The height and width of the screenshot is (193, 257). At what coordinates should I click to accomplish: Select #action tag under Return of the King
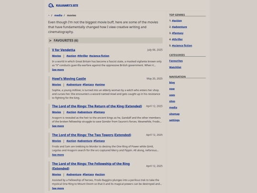tap(71, 112)
